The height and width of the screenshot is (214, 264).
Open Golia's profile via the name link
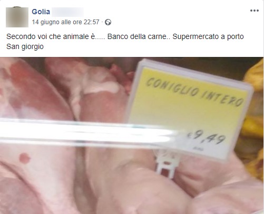pyautogui.click(x=41, y=12)
